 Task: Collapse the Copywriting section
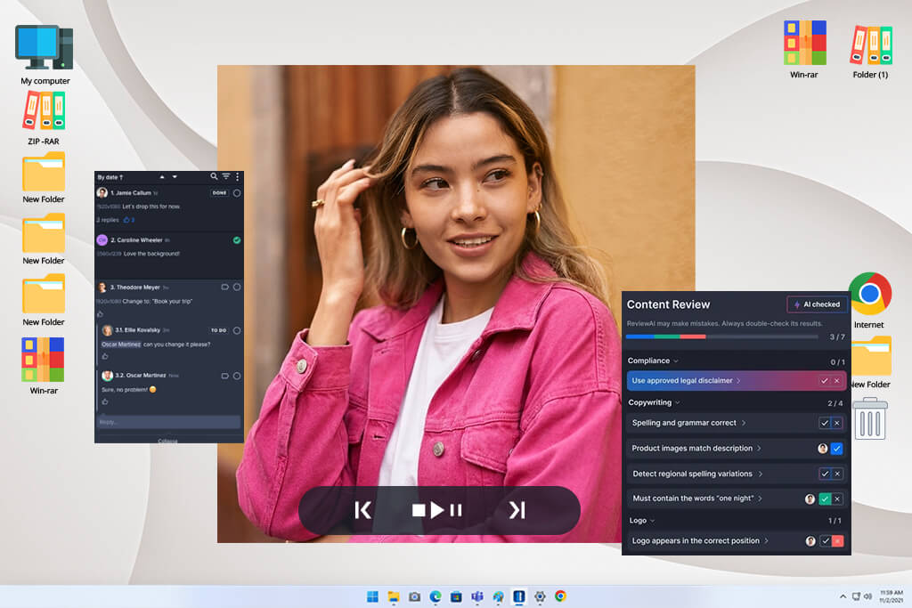click(678, 403)
